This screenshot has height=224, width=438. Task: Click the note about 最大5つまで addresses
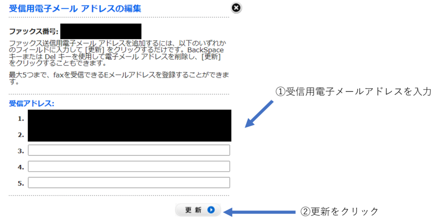(119, 78)
